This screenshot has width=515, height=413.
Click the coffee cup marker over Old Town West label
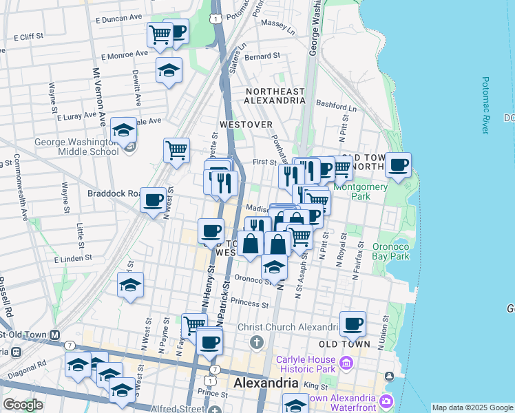coord(211,232)
